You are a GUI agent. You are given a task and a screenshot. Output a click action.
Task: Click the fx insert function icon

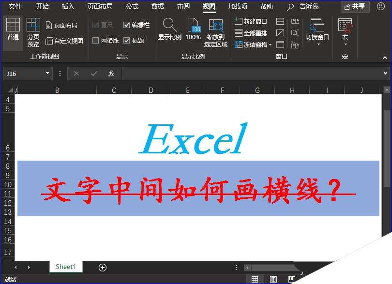coord(111,74)
